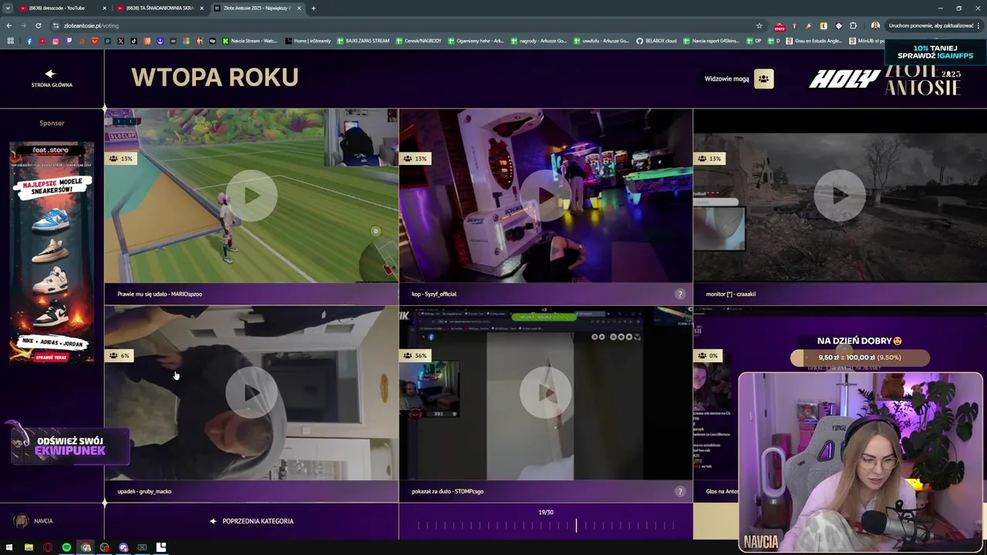Image resolution: width=987 pixels, height=555 pixels.
Task: Open help icon on 'pokazał za dużo' card
Action: point(680,491)
